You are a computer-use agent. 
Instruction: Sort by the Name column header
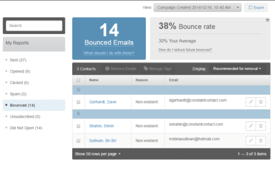point(94,80)
